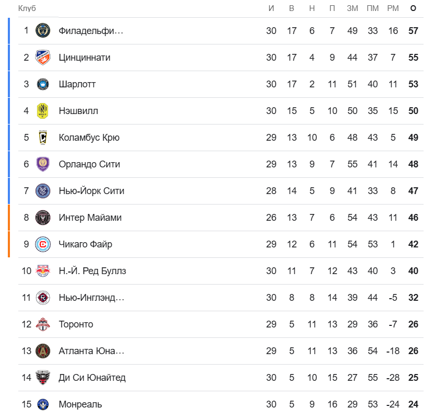Viewport: 445px width, 419px height.
Task: Open the Columbus Crew logo
Action: 43,138
